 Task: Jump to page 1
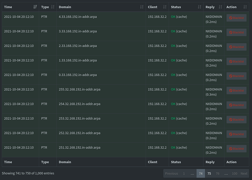pyautogui.click(x=184, y=173)
